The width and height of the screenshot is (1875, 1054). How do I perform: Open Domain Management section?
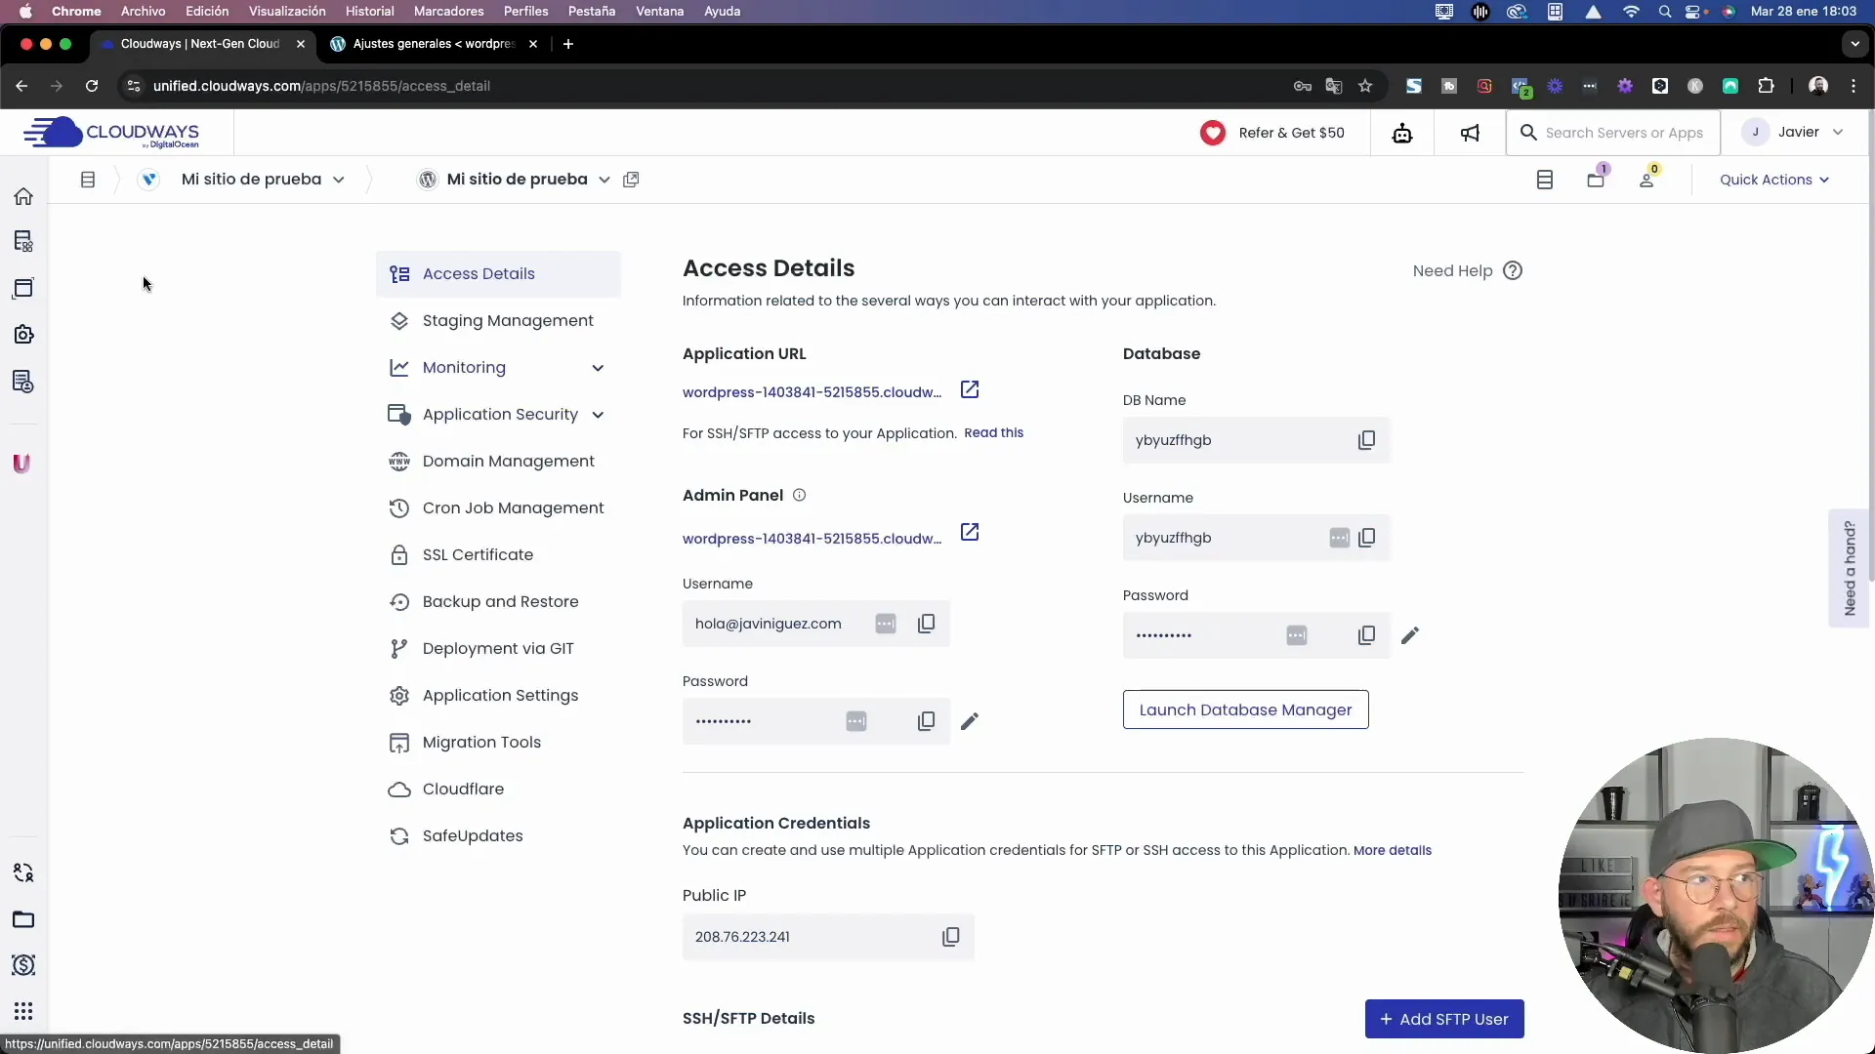click(498, 462)
